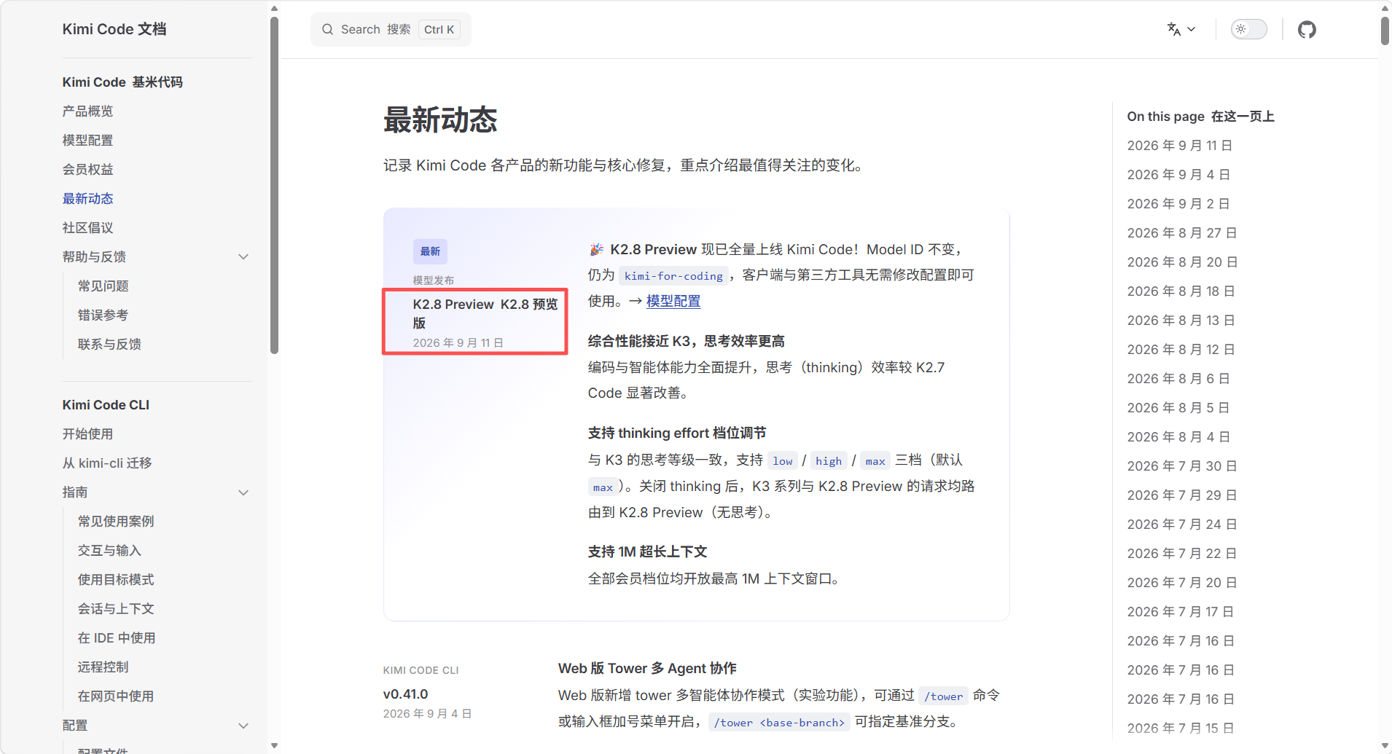Jump to 2026 年 8 月 20 日 entry

point(1182,262)
